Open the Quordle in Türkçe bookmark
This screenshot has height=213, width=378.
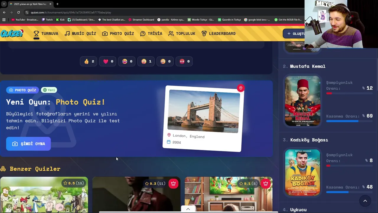(x=229, y=20)
